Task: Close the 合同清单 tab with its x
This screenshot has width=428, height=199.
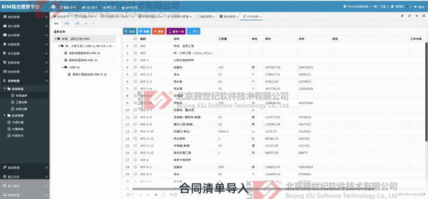Action: coord(261,17)
